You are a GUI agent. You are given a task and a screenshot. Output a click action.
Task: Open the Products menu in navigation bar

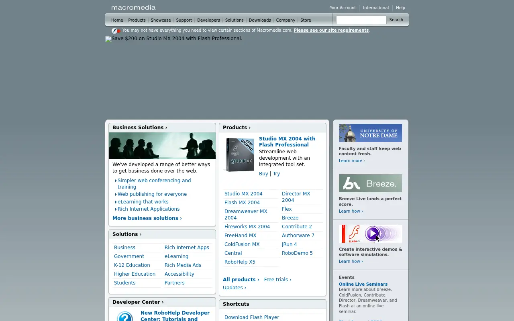click(137, 20)
